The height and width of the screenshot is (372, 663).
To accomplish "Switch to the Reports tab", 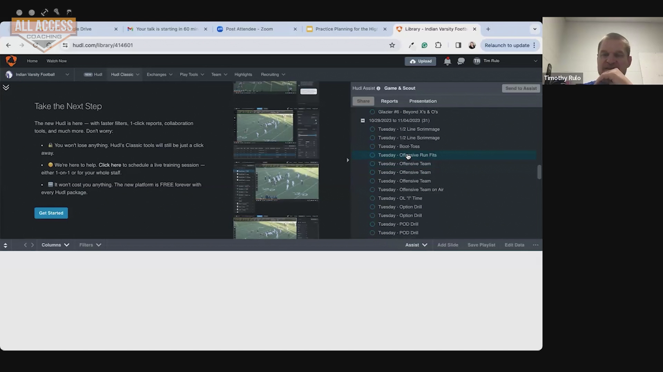I will 389,101.
